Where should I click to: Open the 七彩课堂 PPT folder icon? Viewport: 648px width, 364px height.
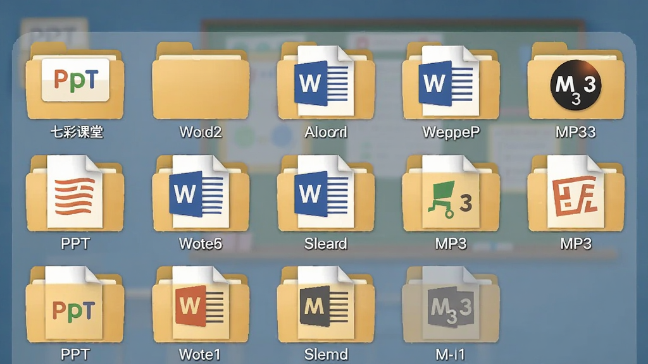pos(75,81)
